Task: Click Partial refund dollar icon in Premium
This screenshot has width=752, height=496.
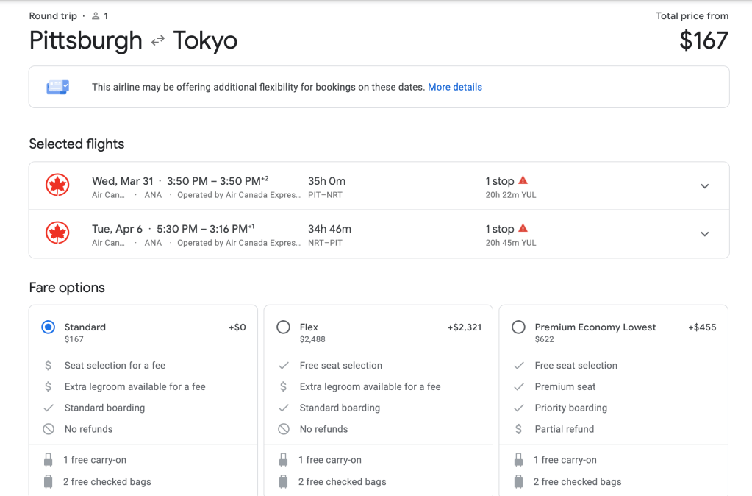Action: [x=519, y=429]
